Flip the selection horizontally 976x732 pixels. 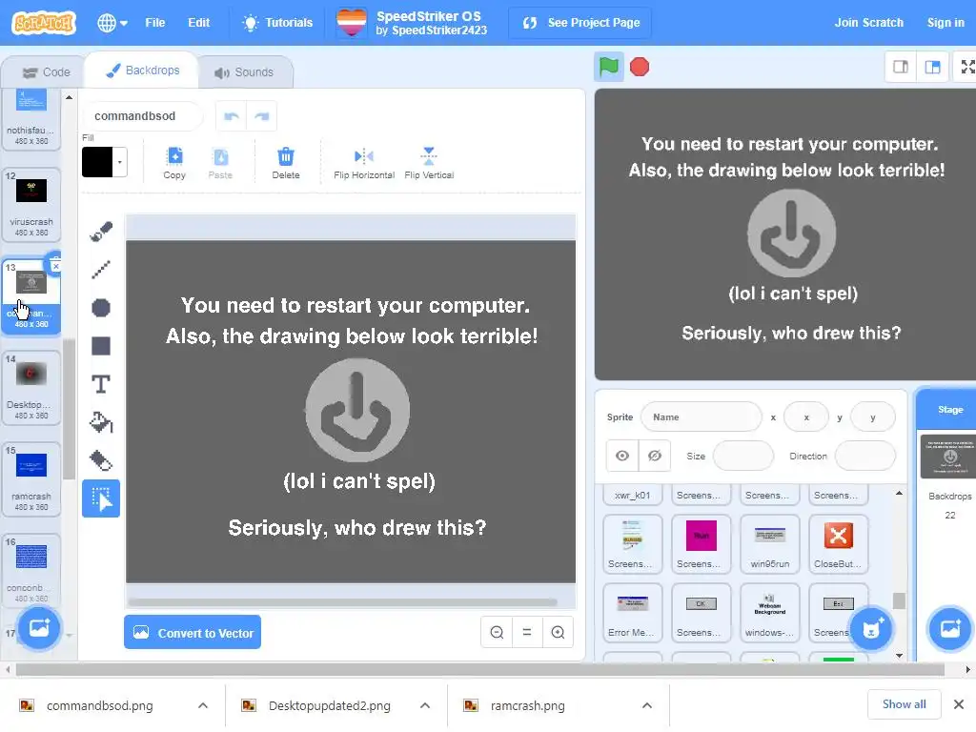click(x=364, y=163)
